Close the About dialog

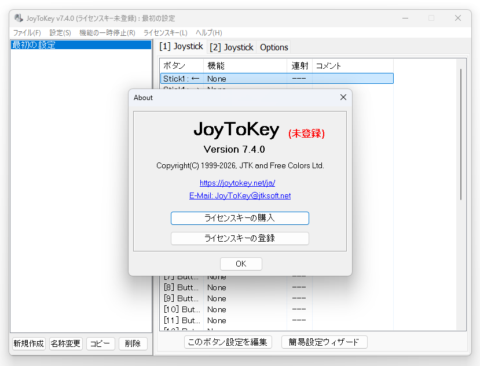click(343, 97)
